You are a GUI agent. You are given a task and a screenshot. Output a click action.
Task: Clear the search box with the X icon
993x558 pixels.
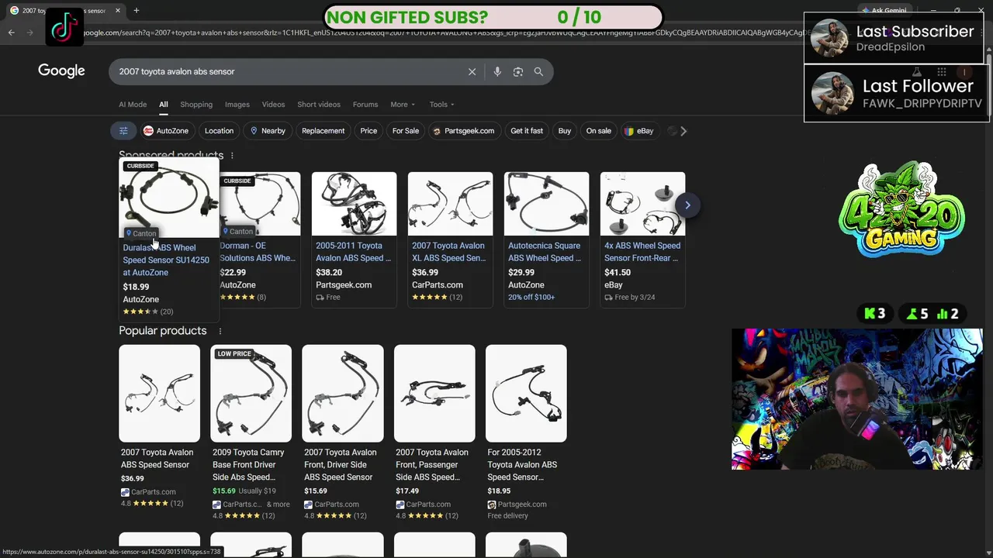pos(472,71)
